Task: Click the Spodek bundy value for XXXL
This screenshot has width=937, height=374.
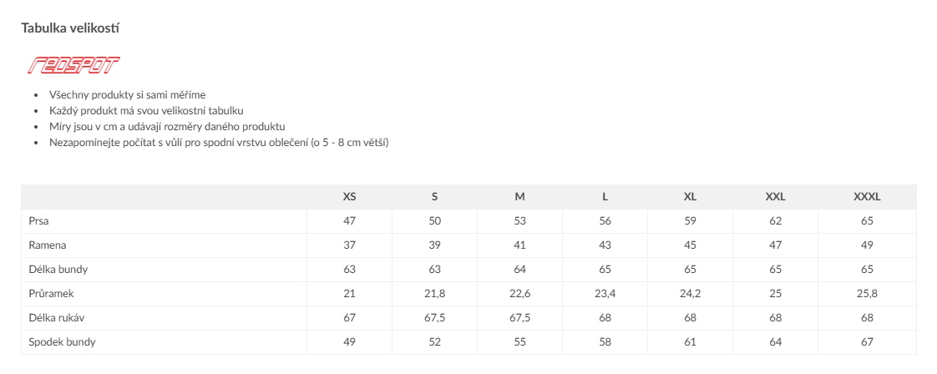Action: (x=867, y=342)
